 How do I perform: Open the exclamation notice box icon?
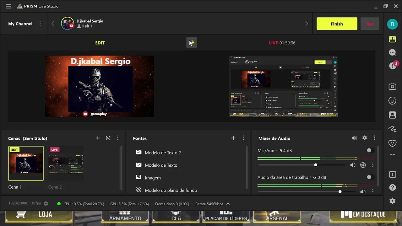pos(392,174)
